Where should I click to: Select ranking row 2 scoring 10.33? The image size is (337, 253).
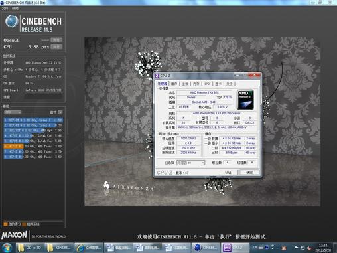click(33, 126)
